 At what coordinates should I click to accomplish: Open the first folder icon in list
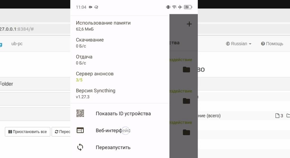[186, 70]
